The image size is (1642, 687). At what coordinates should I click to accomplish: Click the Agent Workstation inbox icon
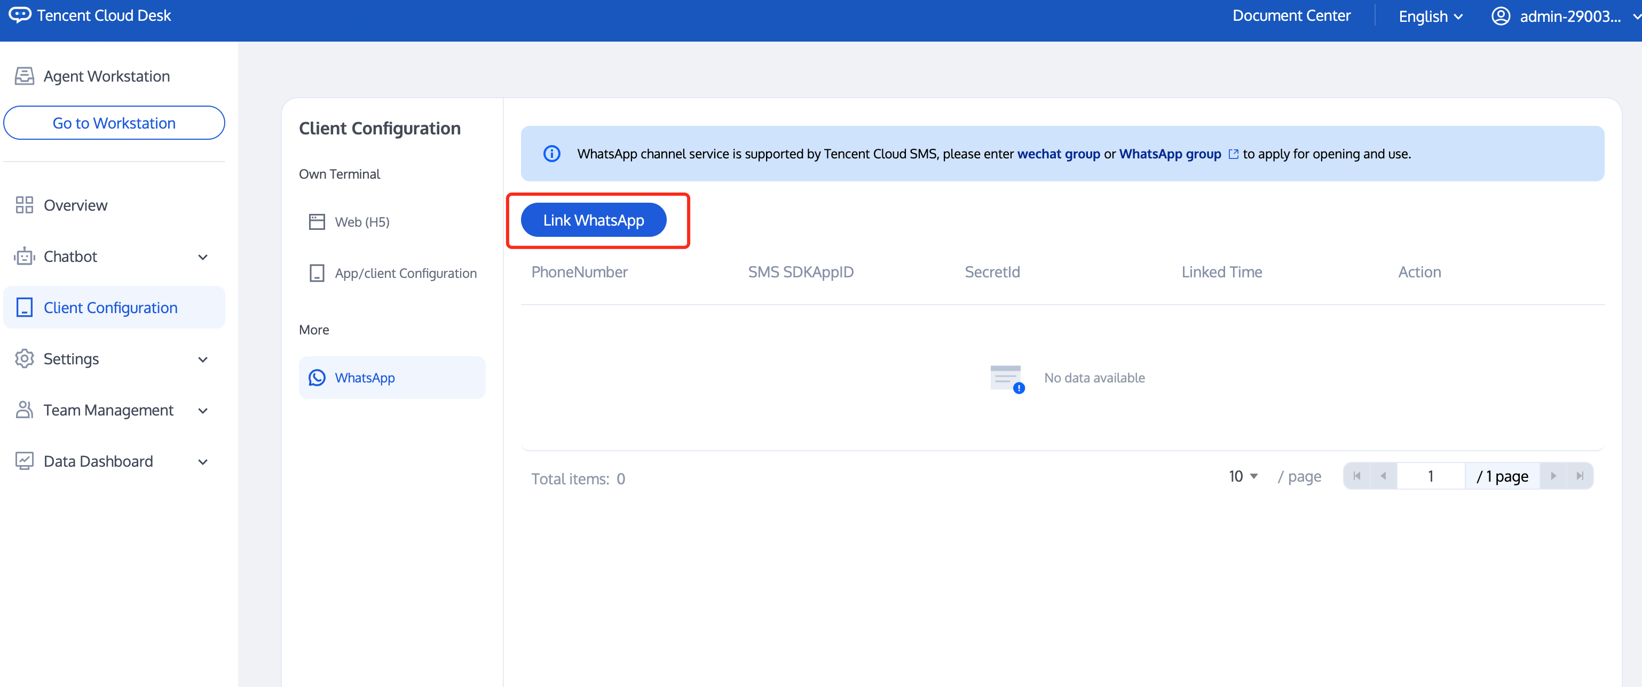coord(24,76)
